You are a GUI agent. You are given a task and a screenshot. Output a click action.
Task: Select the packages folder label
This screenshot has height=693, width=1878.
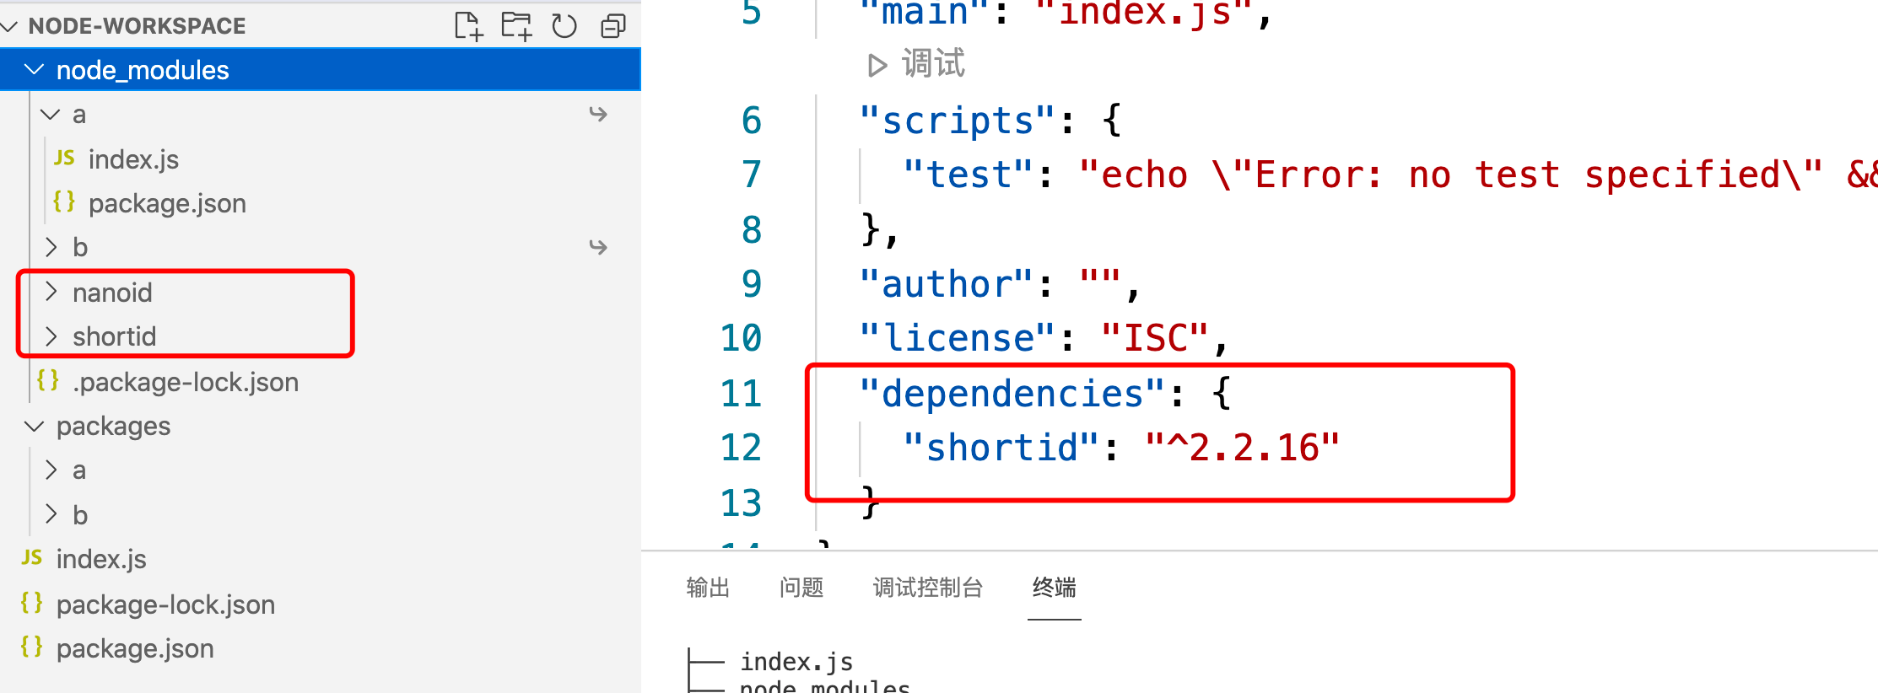point(113,427)
